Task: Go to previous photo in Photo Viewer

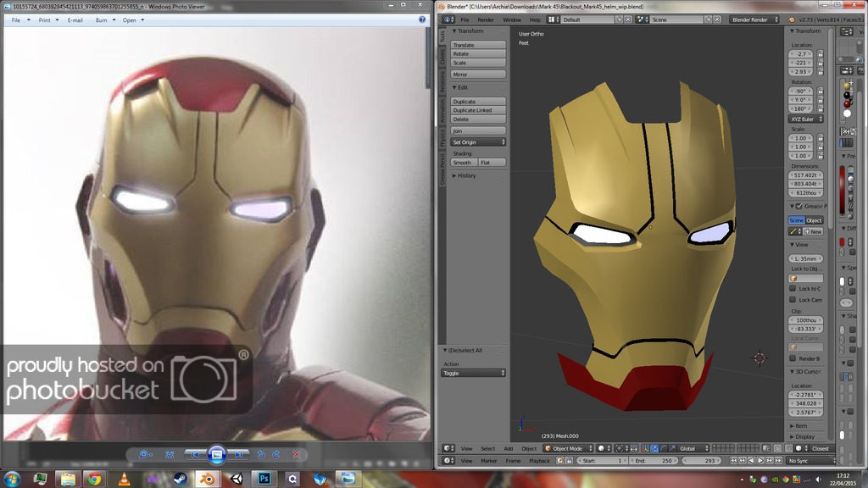Action: [x=195, y=455]
